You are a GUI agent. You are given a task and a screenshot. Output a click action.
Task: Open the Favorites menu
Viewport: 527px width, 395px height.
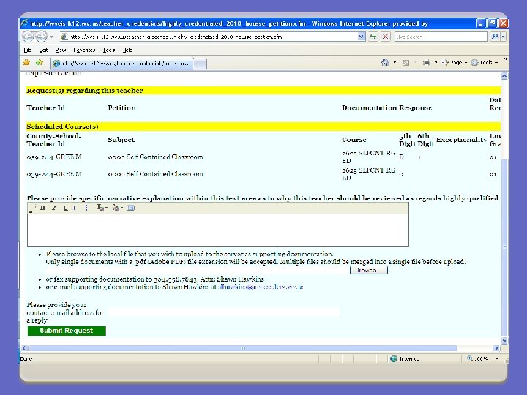click(x=84, y=50)
